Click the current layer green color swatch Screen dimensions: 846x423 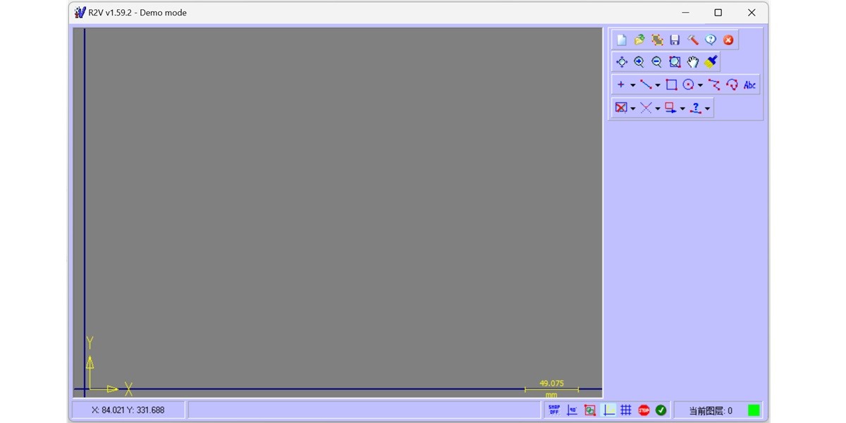pyautogui.click(x=753, y=410)
